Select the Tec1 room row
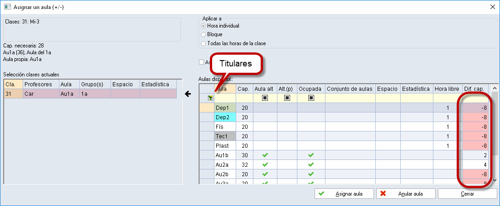Viewport: 500px width, 206px height. pos(344,136)
